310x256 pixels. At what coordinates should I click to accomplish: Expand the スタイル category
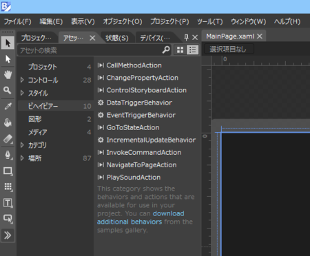22,93
